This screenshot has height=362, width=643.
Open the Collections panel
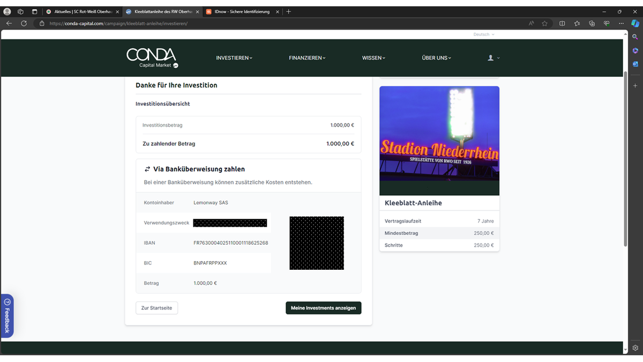(x=592, y=24)
